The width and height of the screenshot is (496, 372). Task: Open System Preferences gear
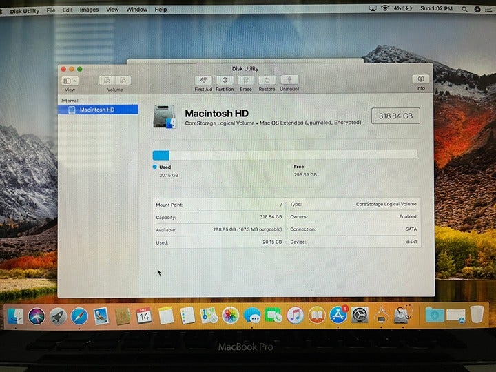360,315
